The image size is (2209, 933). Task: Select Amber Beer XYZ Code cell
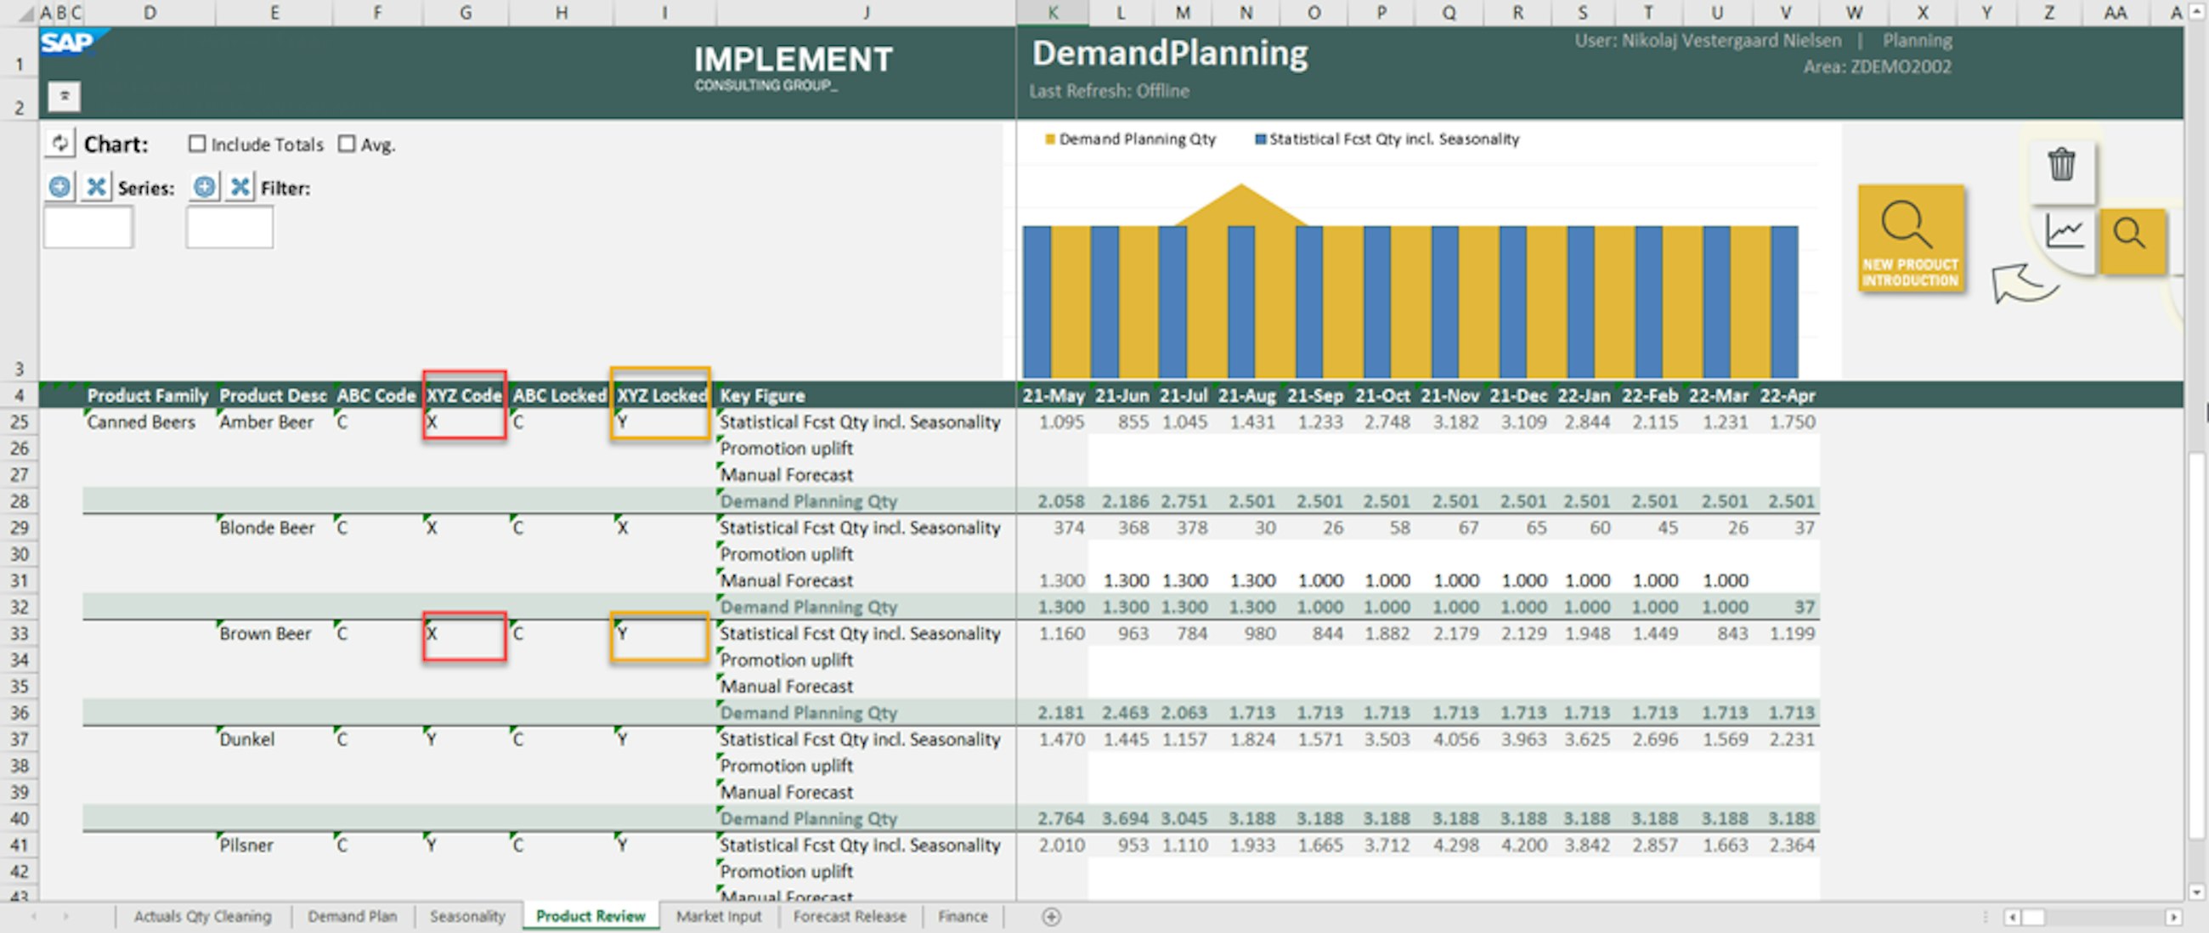point(464,422)
